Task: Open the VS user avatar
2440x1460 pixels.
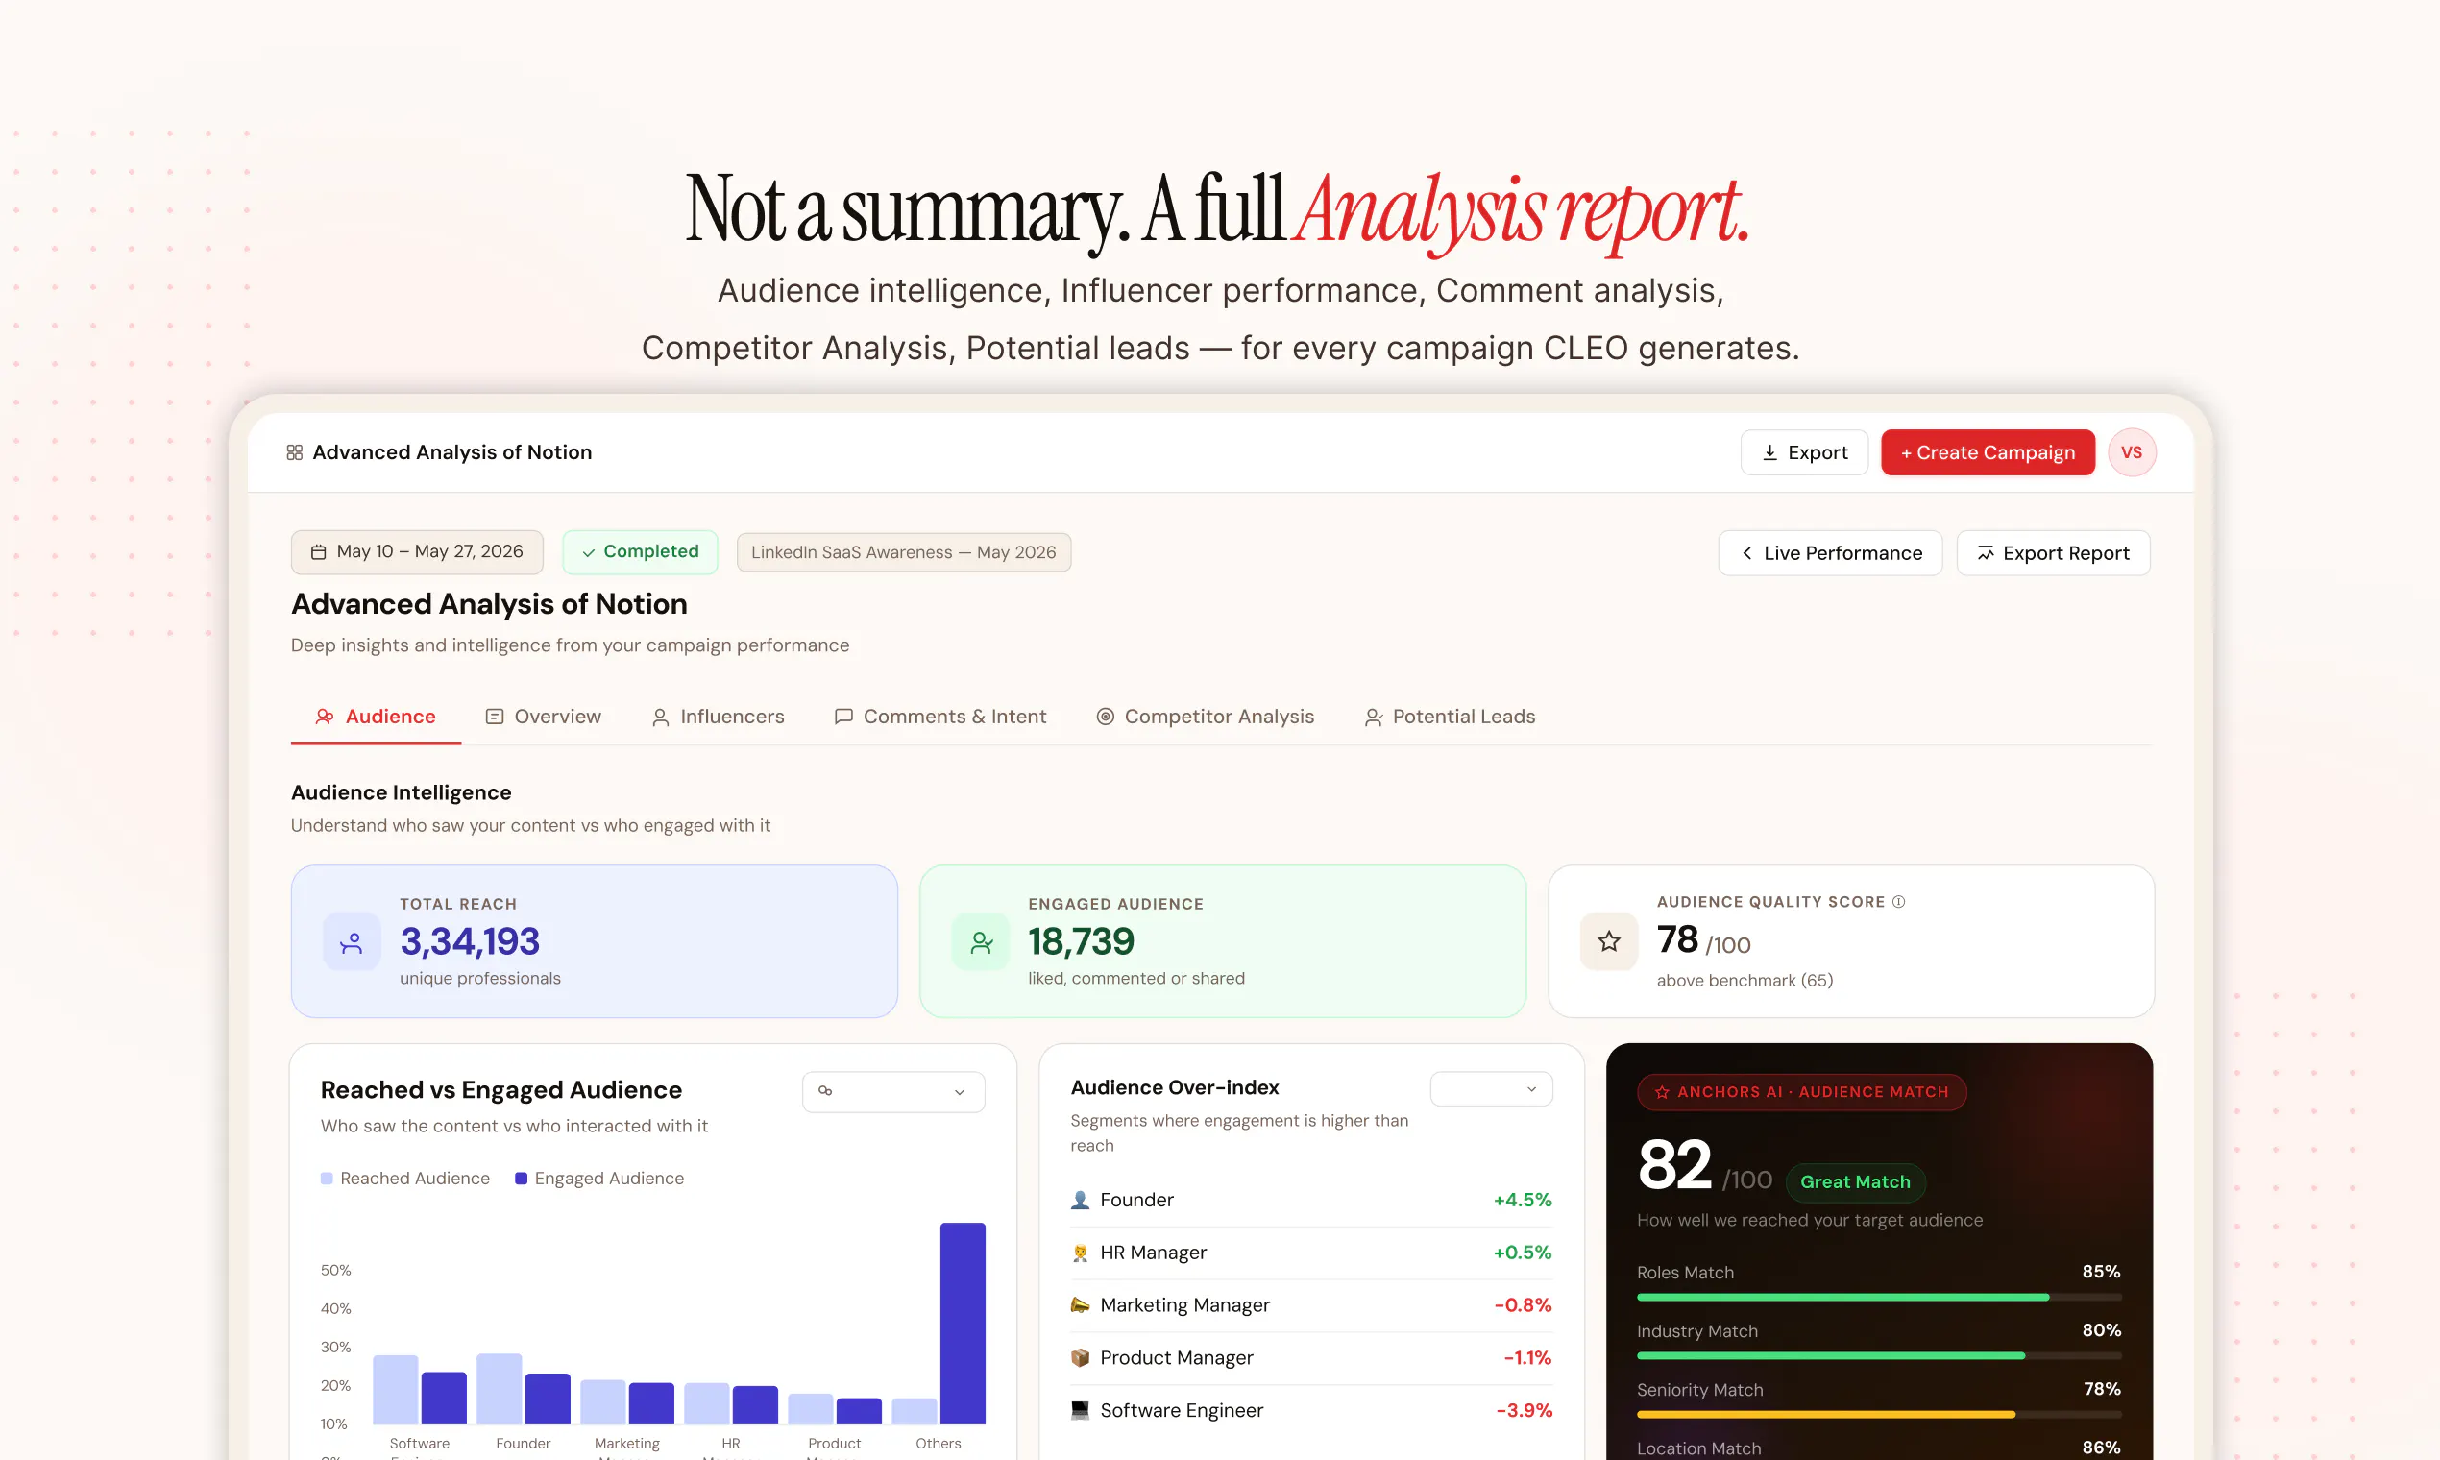Action: [2132, 452]
